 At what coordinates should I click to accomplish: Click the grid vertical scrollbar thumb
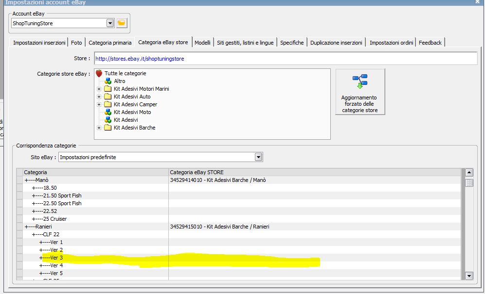469,182
